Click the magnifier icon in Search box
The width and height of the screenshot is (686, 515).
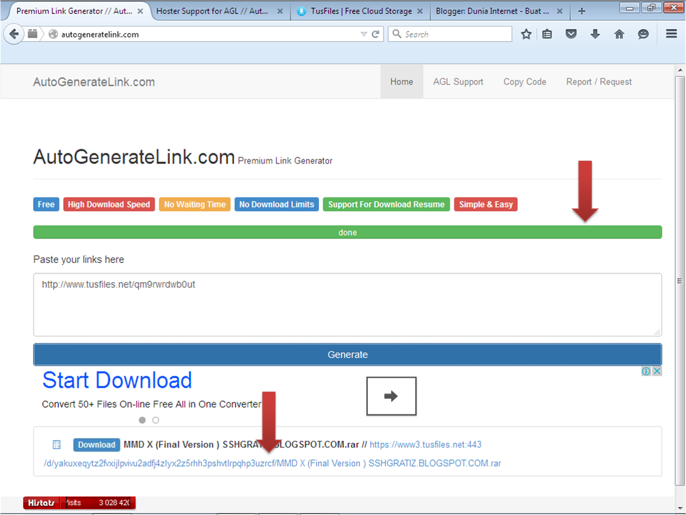(x=397, y=34)
